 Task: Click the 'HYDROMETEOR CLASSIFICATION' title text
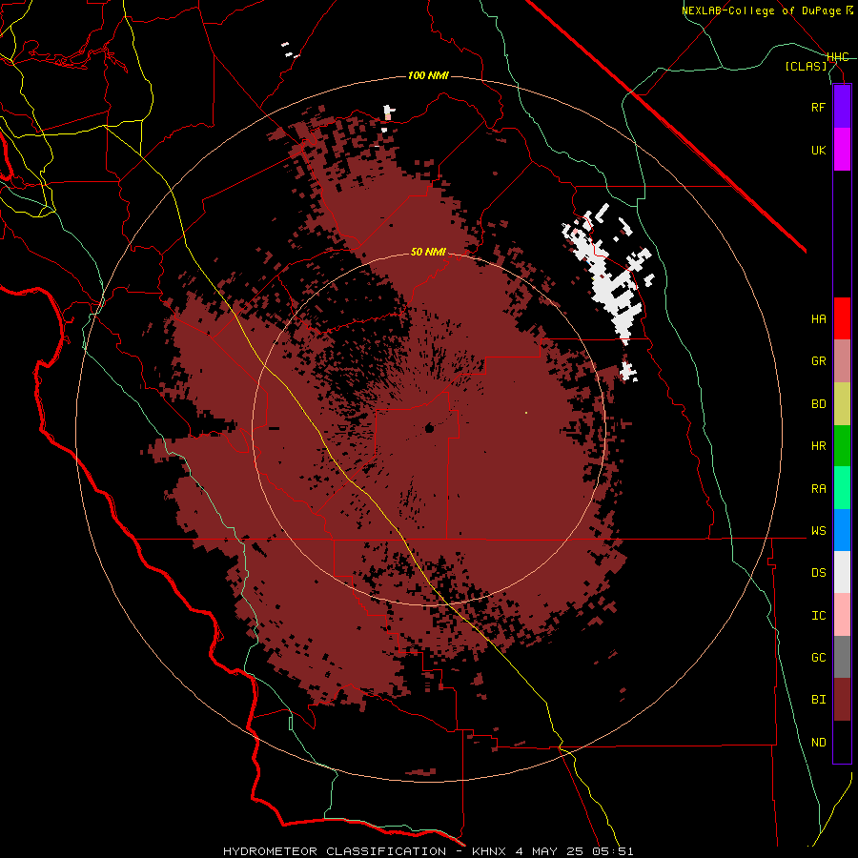click(335, 851)
